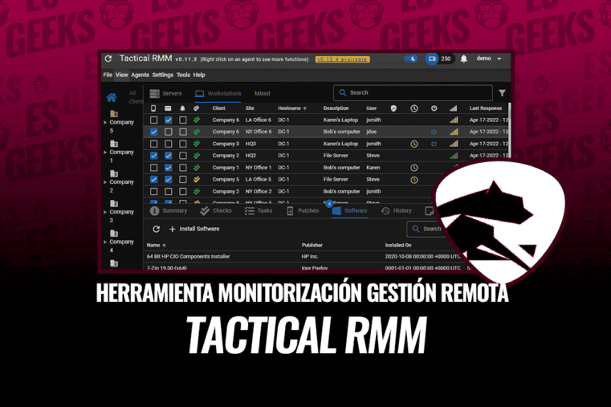Click the user status icon left of agent count
611x407 pixels.
(411, 59)
